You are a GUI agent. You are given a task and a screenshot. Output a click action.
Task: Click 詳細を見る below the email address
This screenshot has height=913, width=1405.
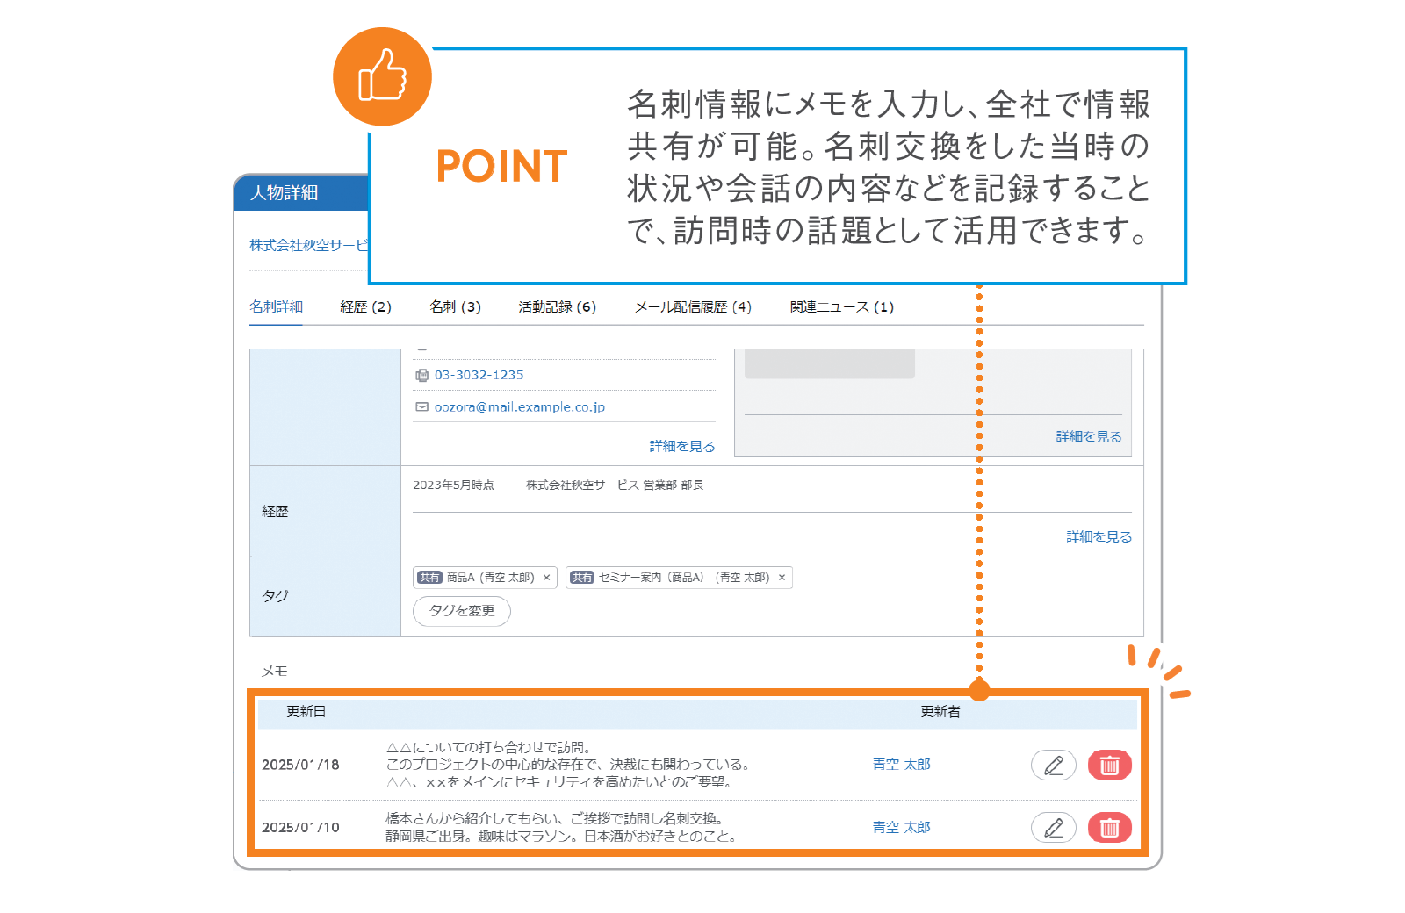click(681, 446)
